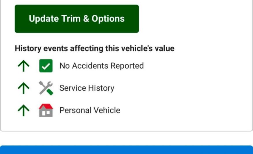Click the up arrow beside Service History

[24, 88]
